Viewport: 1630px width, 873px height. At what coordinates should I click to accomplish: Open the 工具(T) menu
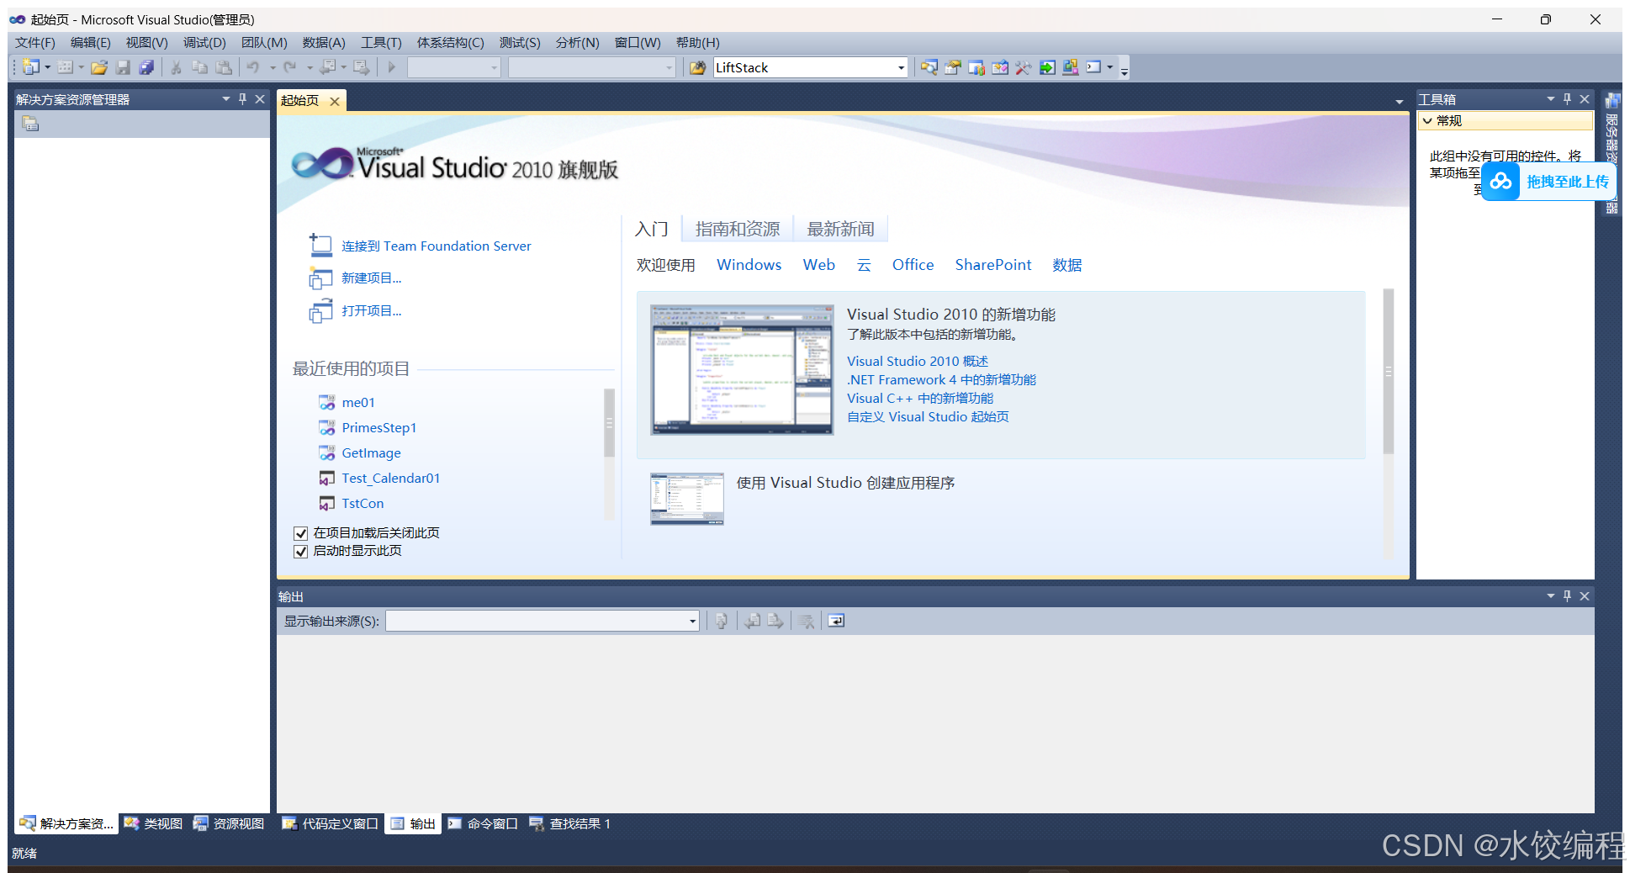pyautogui.click(x=381, y=42)
